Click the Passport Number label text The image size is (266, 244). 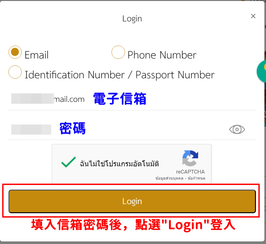point(175,75)
